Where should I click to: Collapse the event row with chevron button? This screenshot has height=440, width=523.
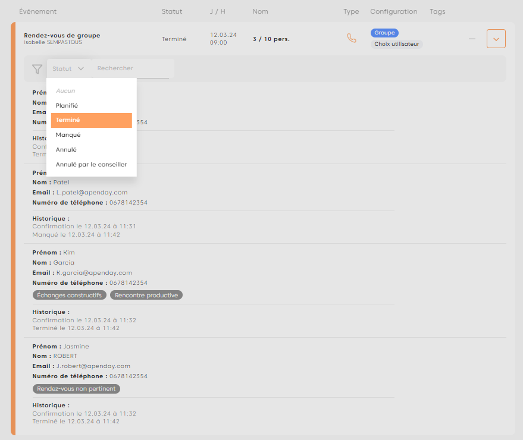pyautogui.click(x=496, y=39)
